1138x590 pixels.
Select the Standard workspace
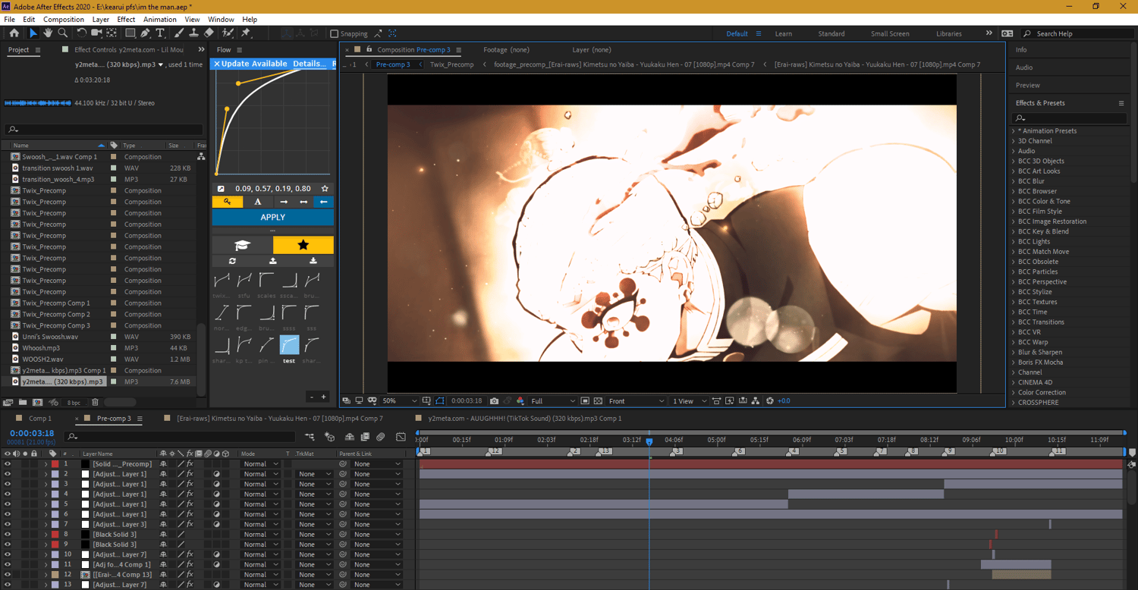(x=831, y=33)
